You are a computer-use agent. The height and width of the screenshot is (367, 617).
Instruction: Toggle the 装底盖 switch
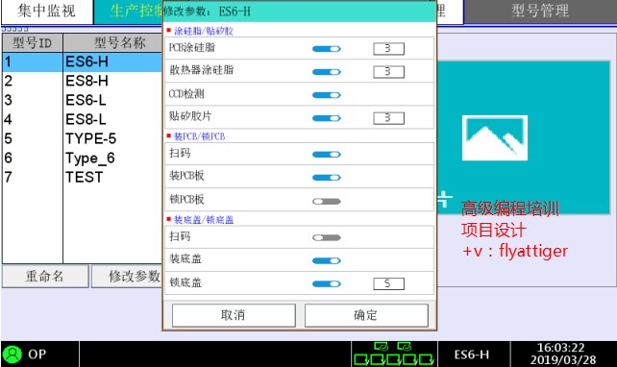(327, 260)
